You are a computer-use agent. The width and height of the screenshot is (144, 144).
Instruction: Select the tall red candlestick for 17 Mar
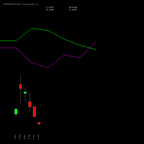(34, 112)
